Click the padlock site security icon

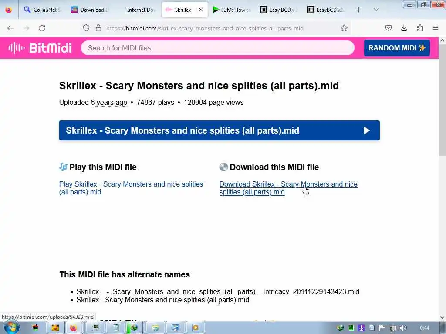click(x=98, y=28)
